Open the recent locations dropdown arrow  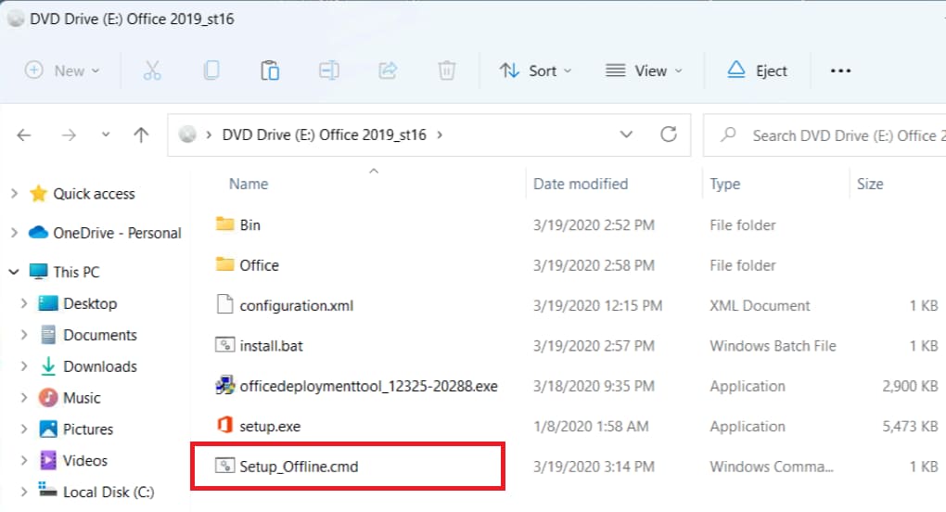(x=106, y=134)
